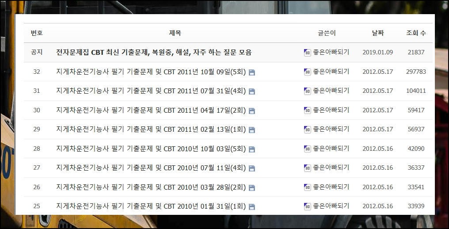Screen dimensions: 449x229
Task: Open post titled 2010년 03월 28일(2회)
Action: click(x=151, y=187)
